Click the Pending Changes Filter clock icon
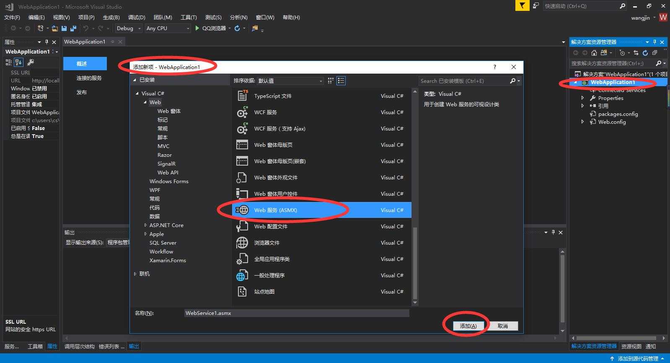 pos(622,53)
